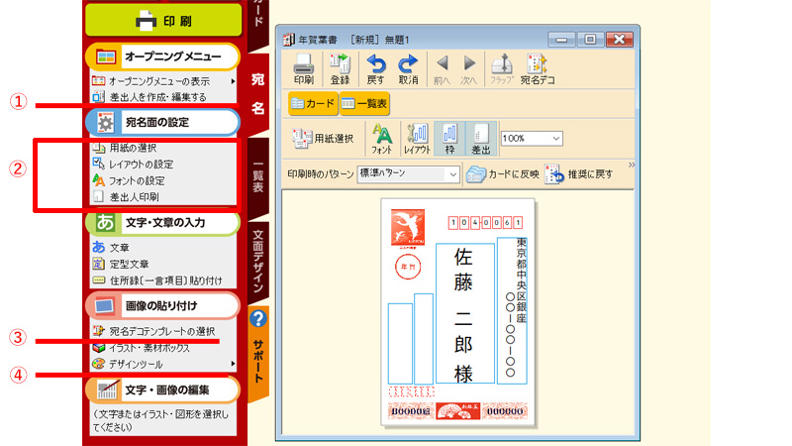Switch to the カード view tab
This screenshot has height=446, width=792.
(313, 104)
